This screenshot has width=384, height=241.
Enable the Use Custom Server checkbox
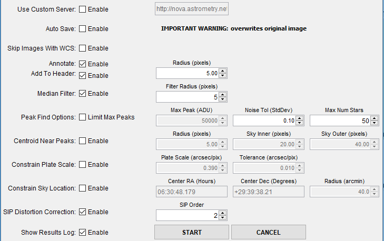pos(82,9)
